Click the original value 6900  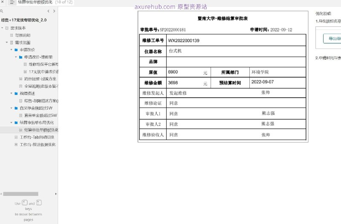[x=173, y=72]
